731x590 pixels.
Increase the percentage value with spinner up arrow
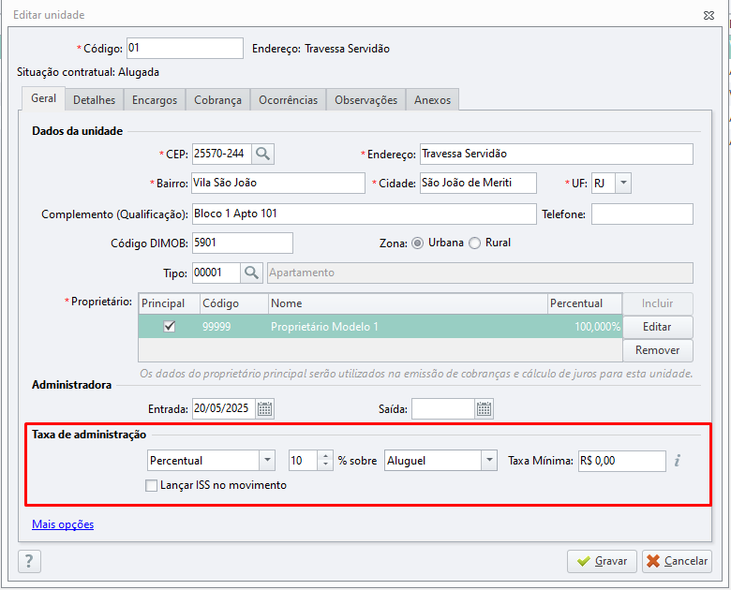click(325, 456)
